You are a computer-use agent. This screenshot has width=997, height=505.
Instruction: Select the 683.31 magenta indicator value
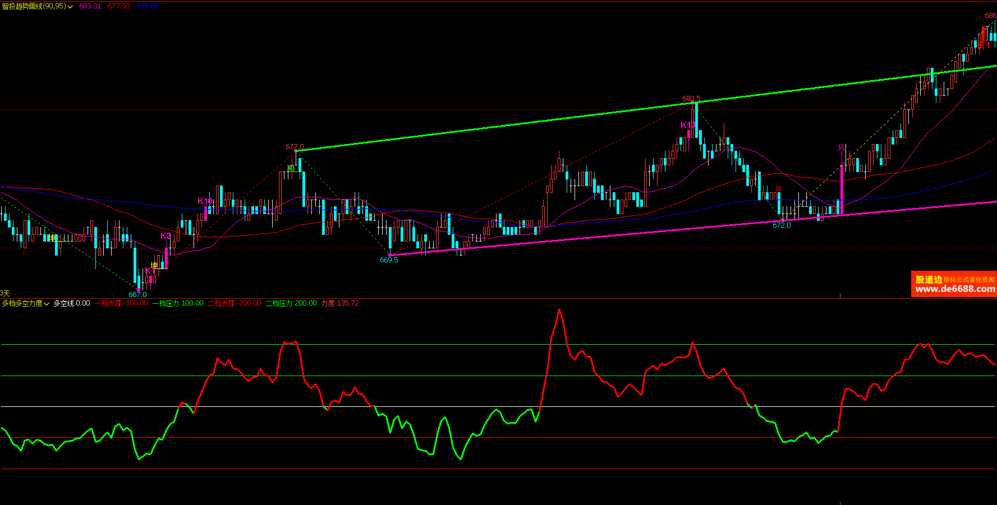pyautogui.click(x=90, y=6)
